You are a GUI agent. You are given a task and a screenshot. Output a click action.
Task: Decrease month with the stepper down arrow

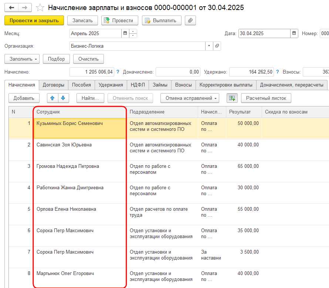[x=133, y=36]
